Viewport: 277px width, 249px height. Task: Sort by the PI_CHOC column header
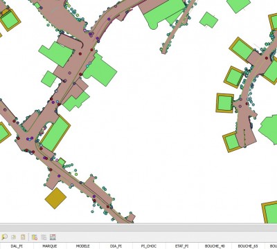coord(149,246)
